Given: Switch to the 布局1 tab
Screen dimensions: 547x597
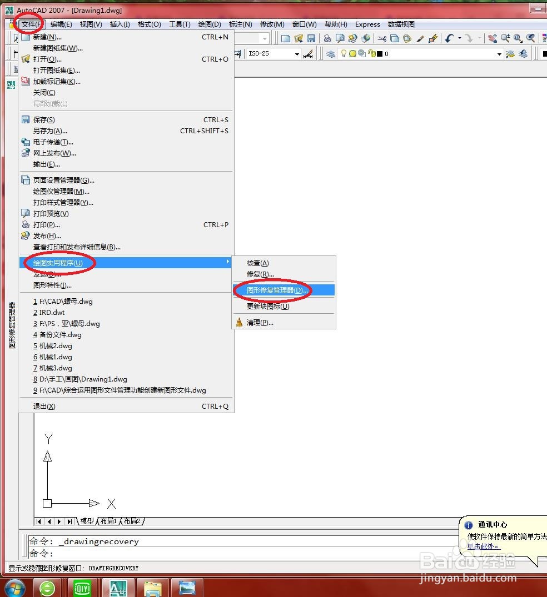Looking at the screenshot, I should click(x=109, y=521).
